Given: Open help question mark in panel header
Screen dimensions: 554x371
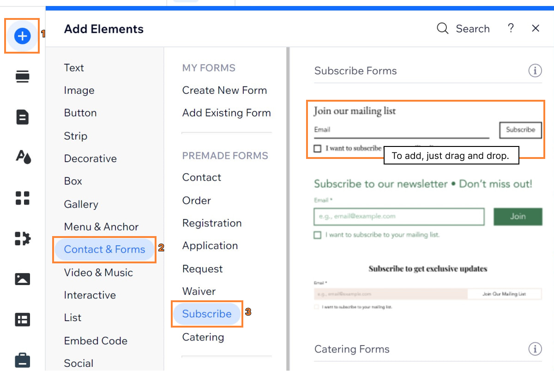Looking at the screenshot, I should (x=511, y=29).
